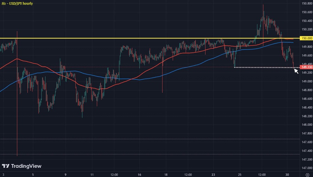Viewport: 313px width, 177px height.
Task: Select date 3 on the time axis
Action: click(3, 175)
